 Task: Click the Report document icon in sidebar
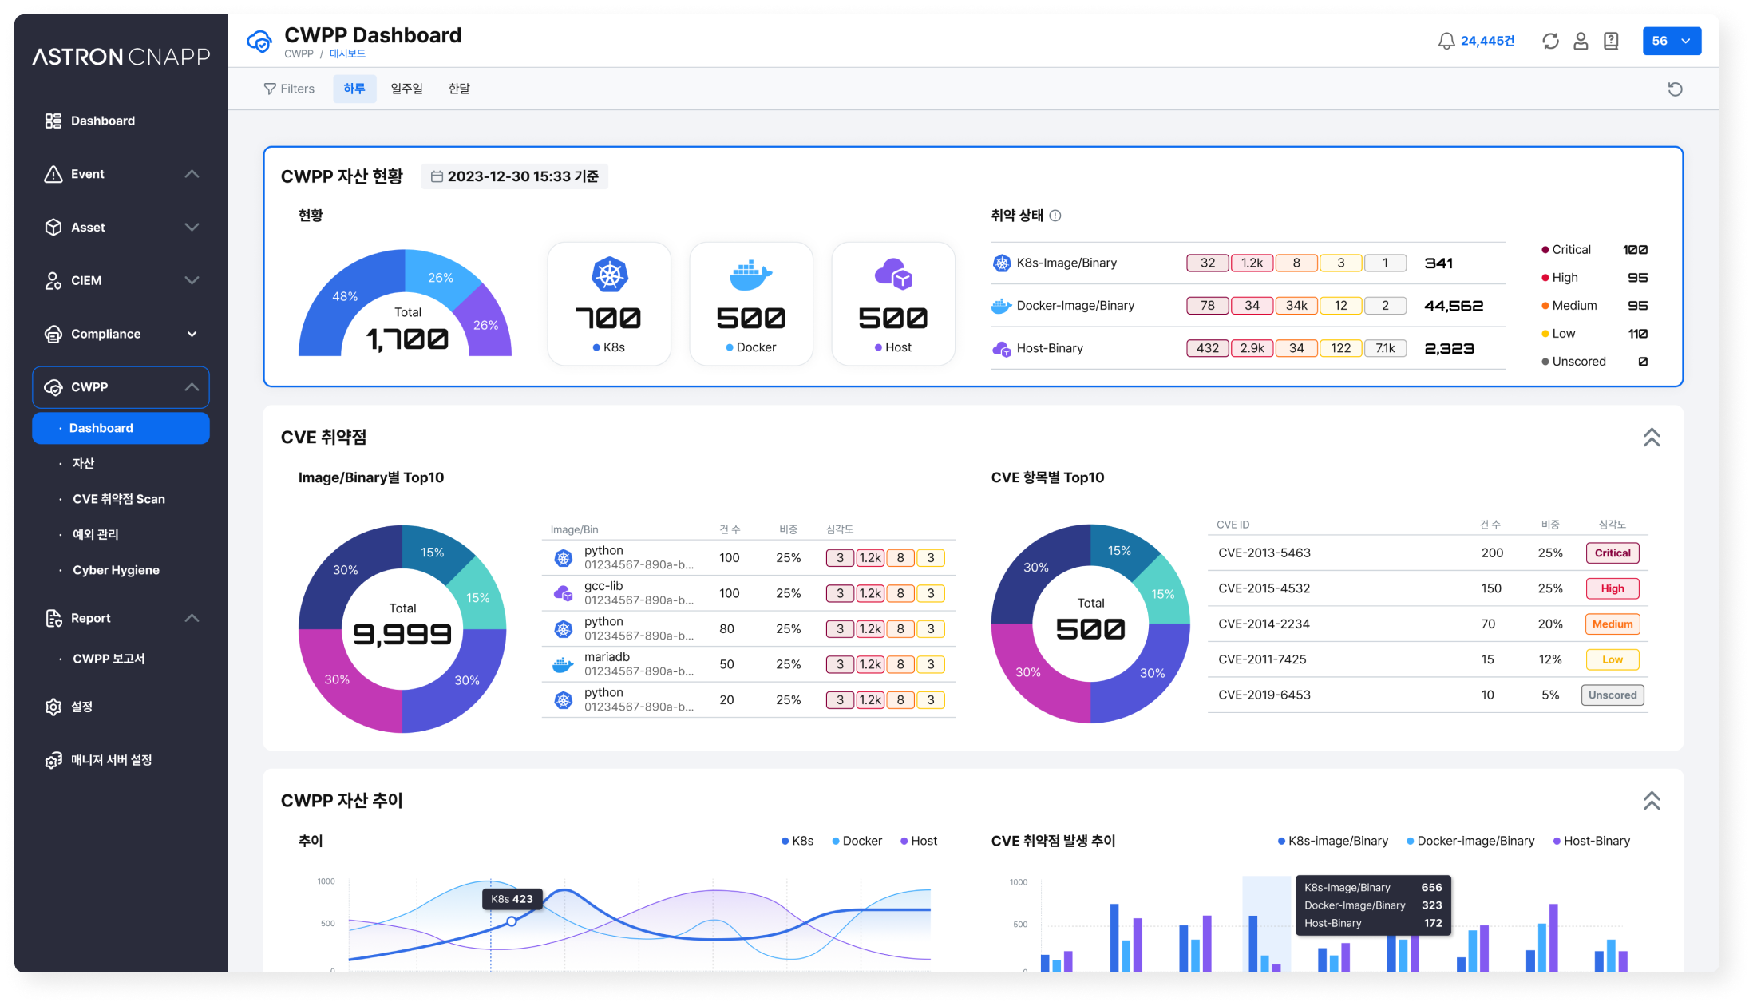[53, 618]
